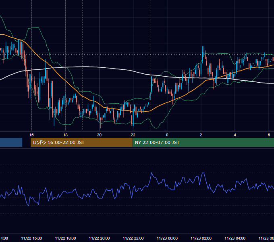This screenshot has height=242, width=274.
Task: Click the 0 hour label on the chart axis
Action: (x=167, y=135)
